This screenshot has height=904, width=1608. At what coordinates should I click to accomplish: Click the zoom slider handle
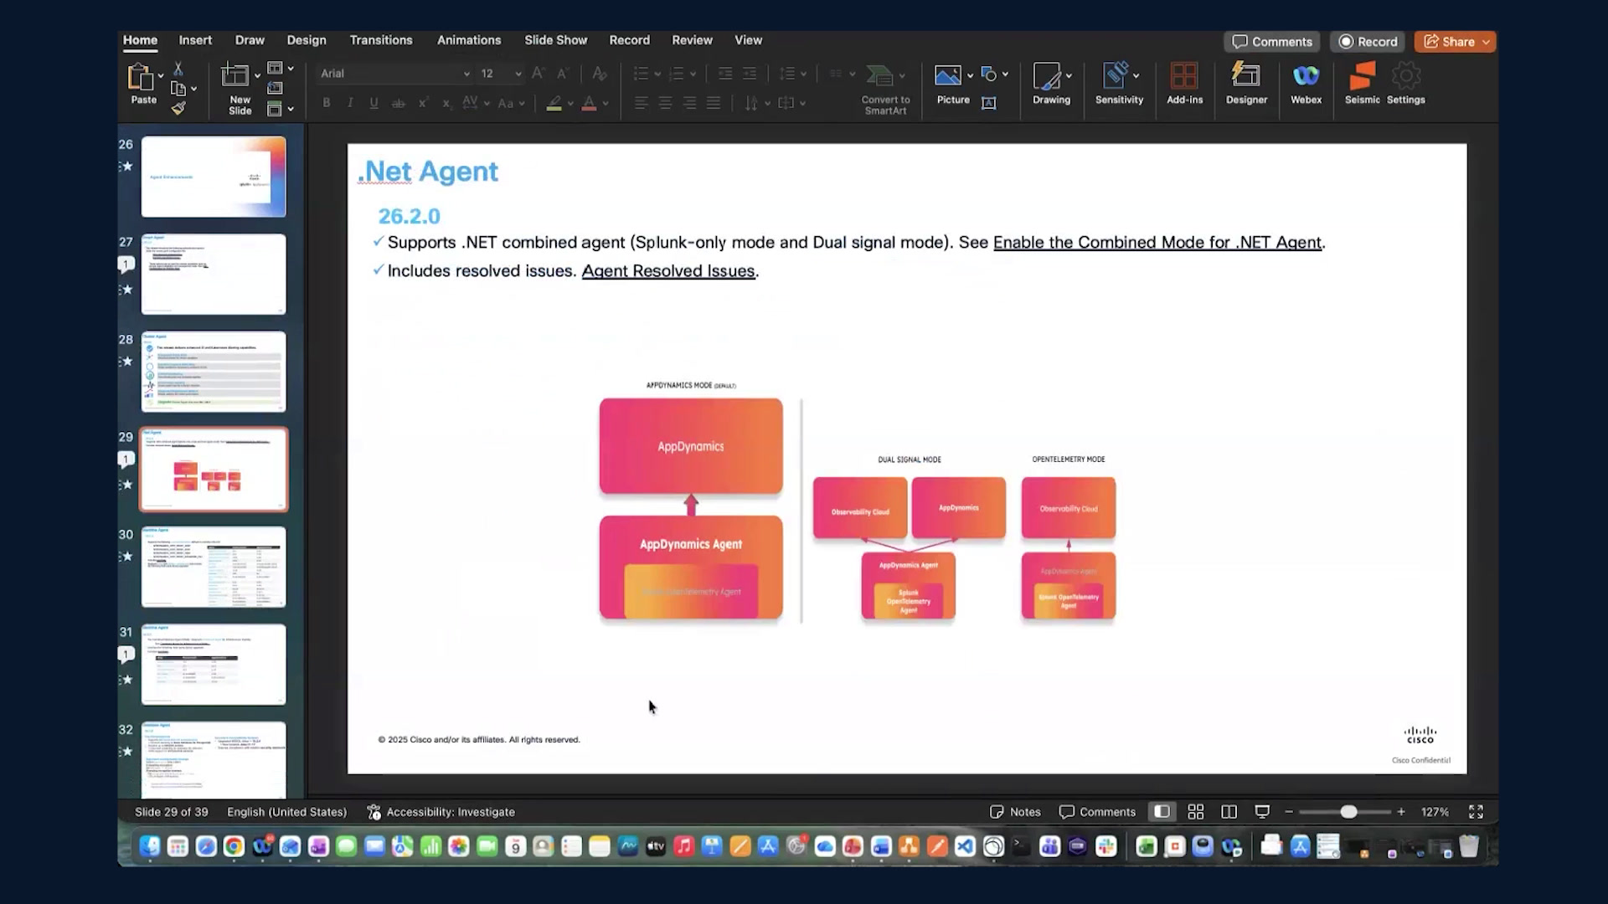[1348, 812]
